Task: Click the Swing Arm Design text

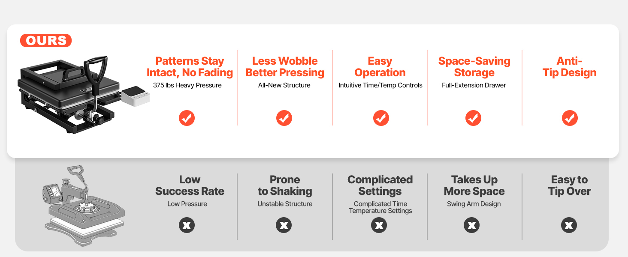Action: click(x=474, y=204)
